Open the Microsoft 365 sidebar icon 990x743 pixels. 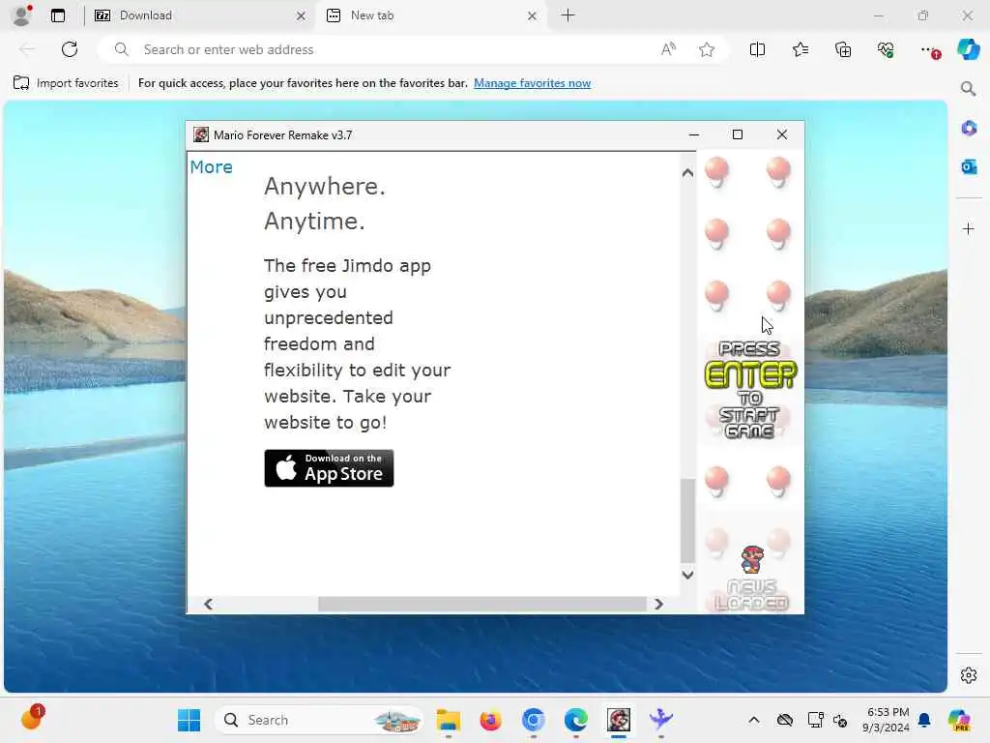[969, 129]
